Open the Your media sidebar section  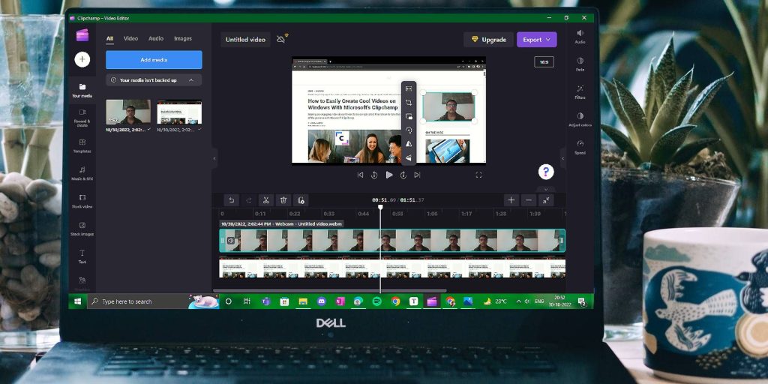pyautogui.click(x=82, y=91)
